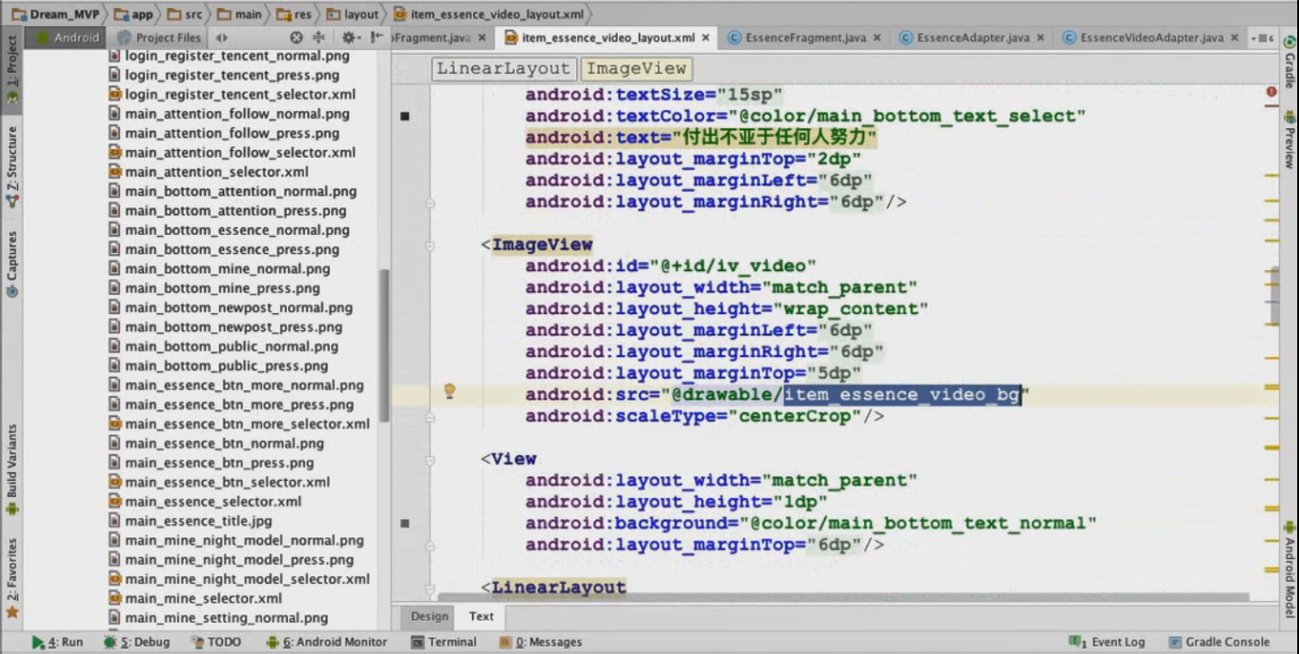Select main_essence_btn_more_selector.xml file
This screenshot has height=654, width=1299.
[239, 424]
